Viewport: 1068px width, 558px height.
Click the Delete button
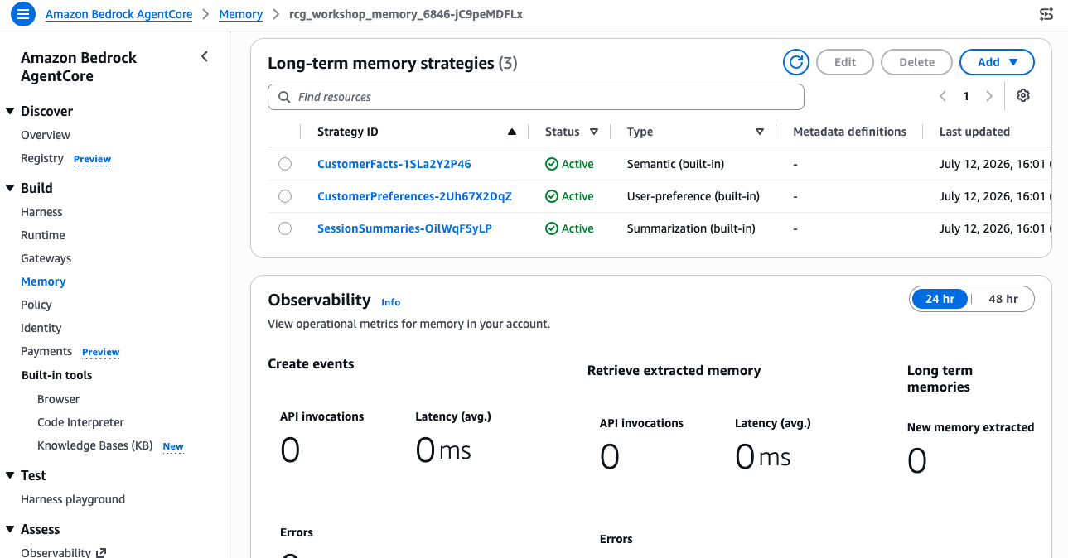[917, 62]
